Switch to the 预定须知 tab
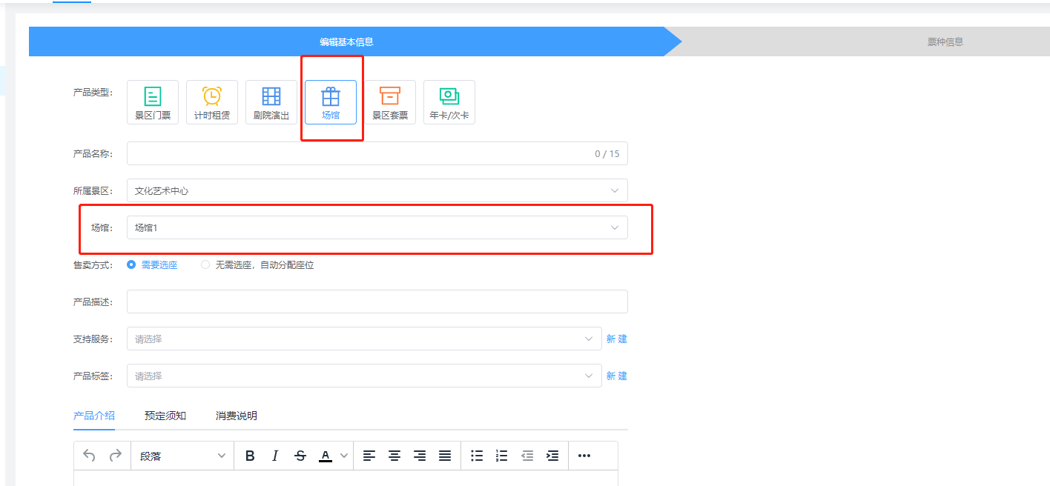Viewport: 1050px width, 486px height. (165, 416)
